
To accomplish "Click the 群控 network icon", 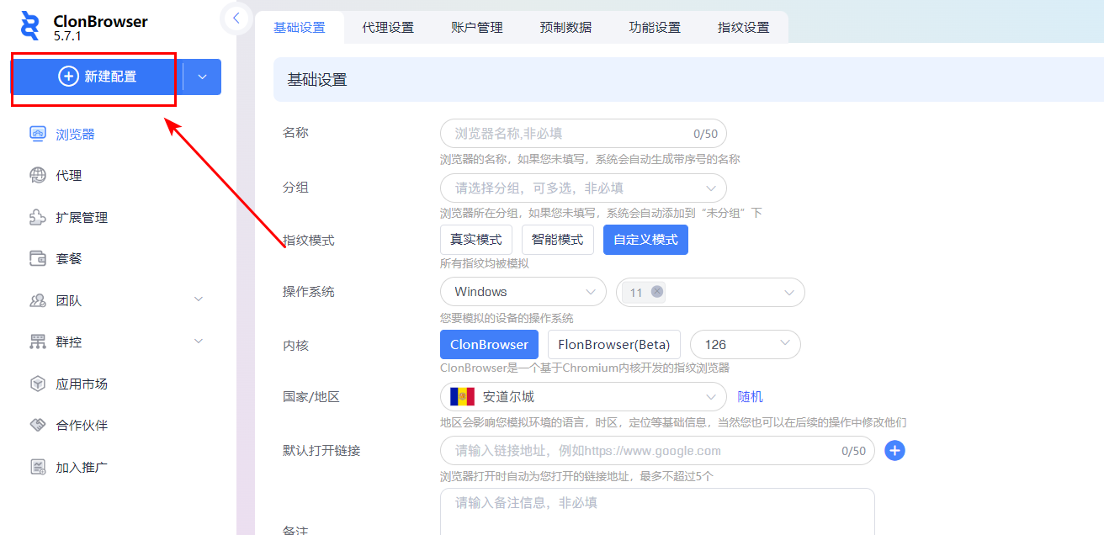I will coord(38,342).
